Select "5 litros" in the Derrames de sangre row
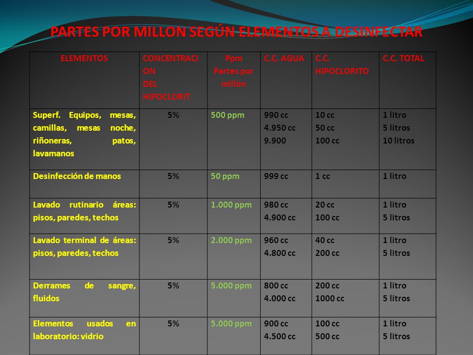 click(396, 299)
